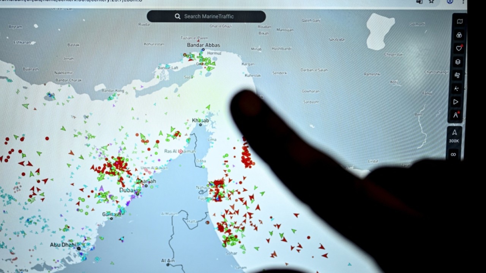
Task: Select the Khasab port label
Action: coord(200,121)
